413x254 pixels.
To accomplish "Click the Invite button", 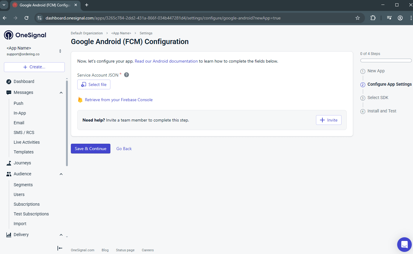I will (x=329, y=120).
